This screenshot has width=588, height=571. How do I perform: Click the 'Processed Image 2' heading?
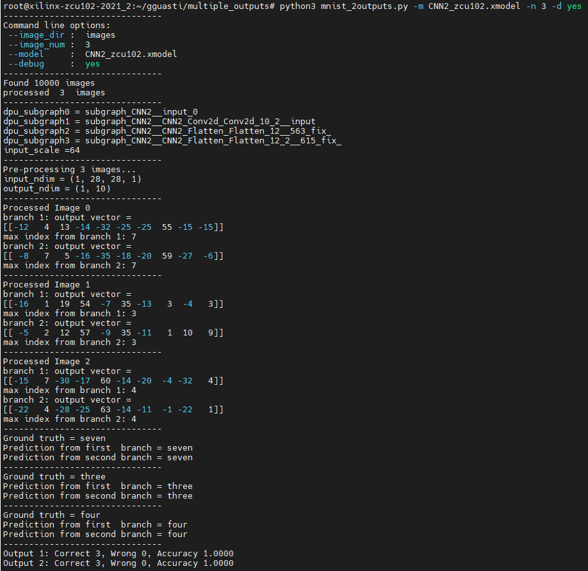[x=46, y=361]
